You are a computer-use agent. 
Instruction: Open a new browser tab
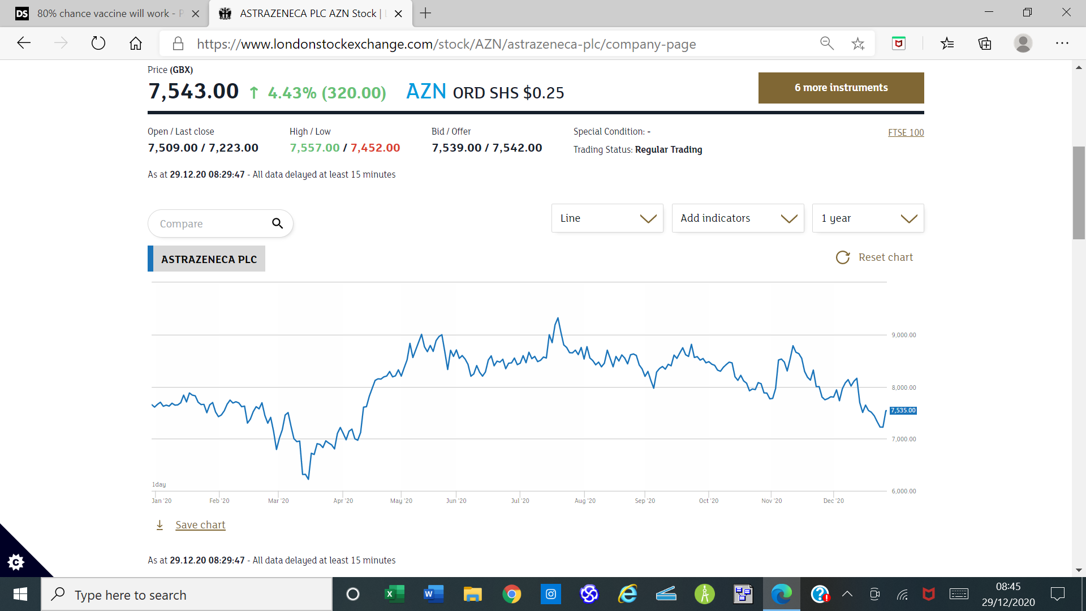click(x=426, y=14)
